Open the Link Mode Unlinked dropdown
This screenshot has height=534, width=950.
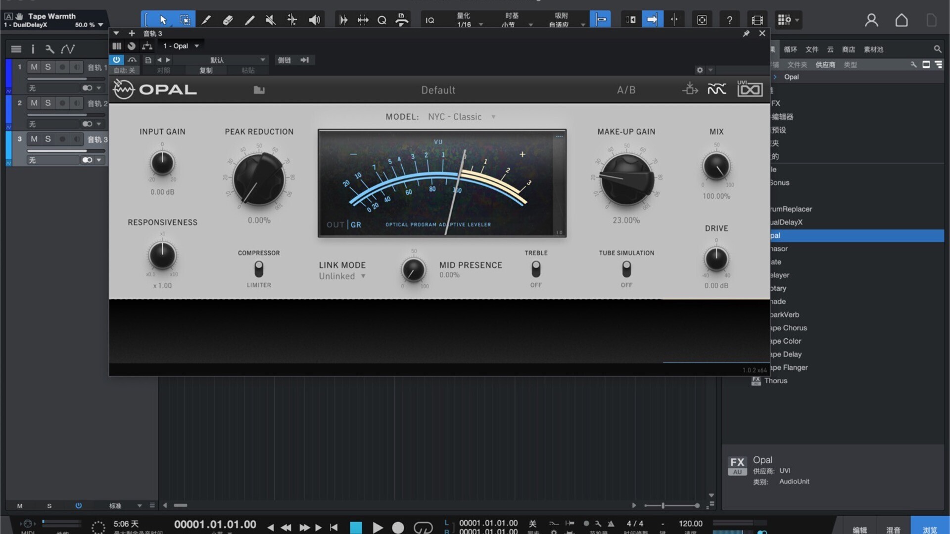pyautogui.click(x=342, y=276)
